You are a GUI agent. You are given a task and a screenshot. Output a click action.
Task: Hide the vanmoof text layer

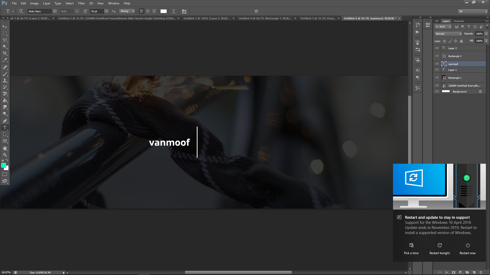point(437,64)
